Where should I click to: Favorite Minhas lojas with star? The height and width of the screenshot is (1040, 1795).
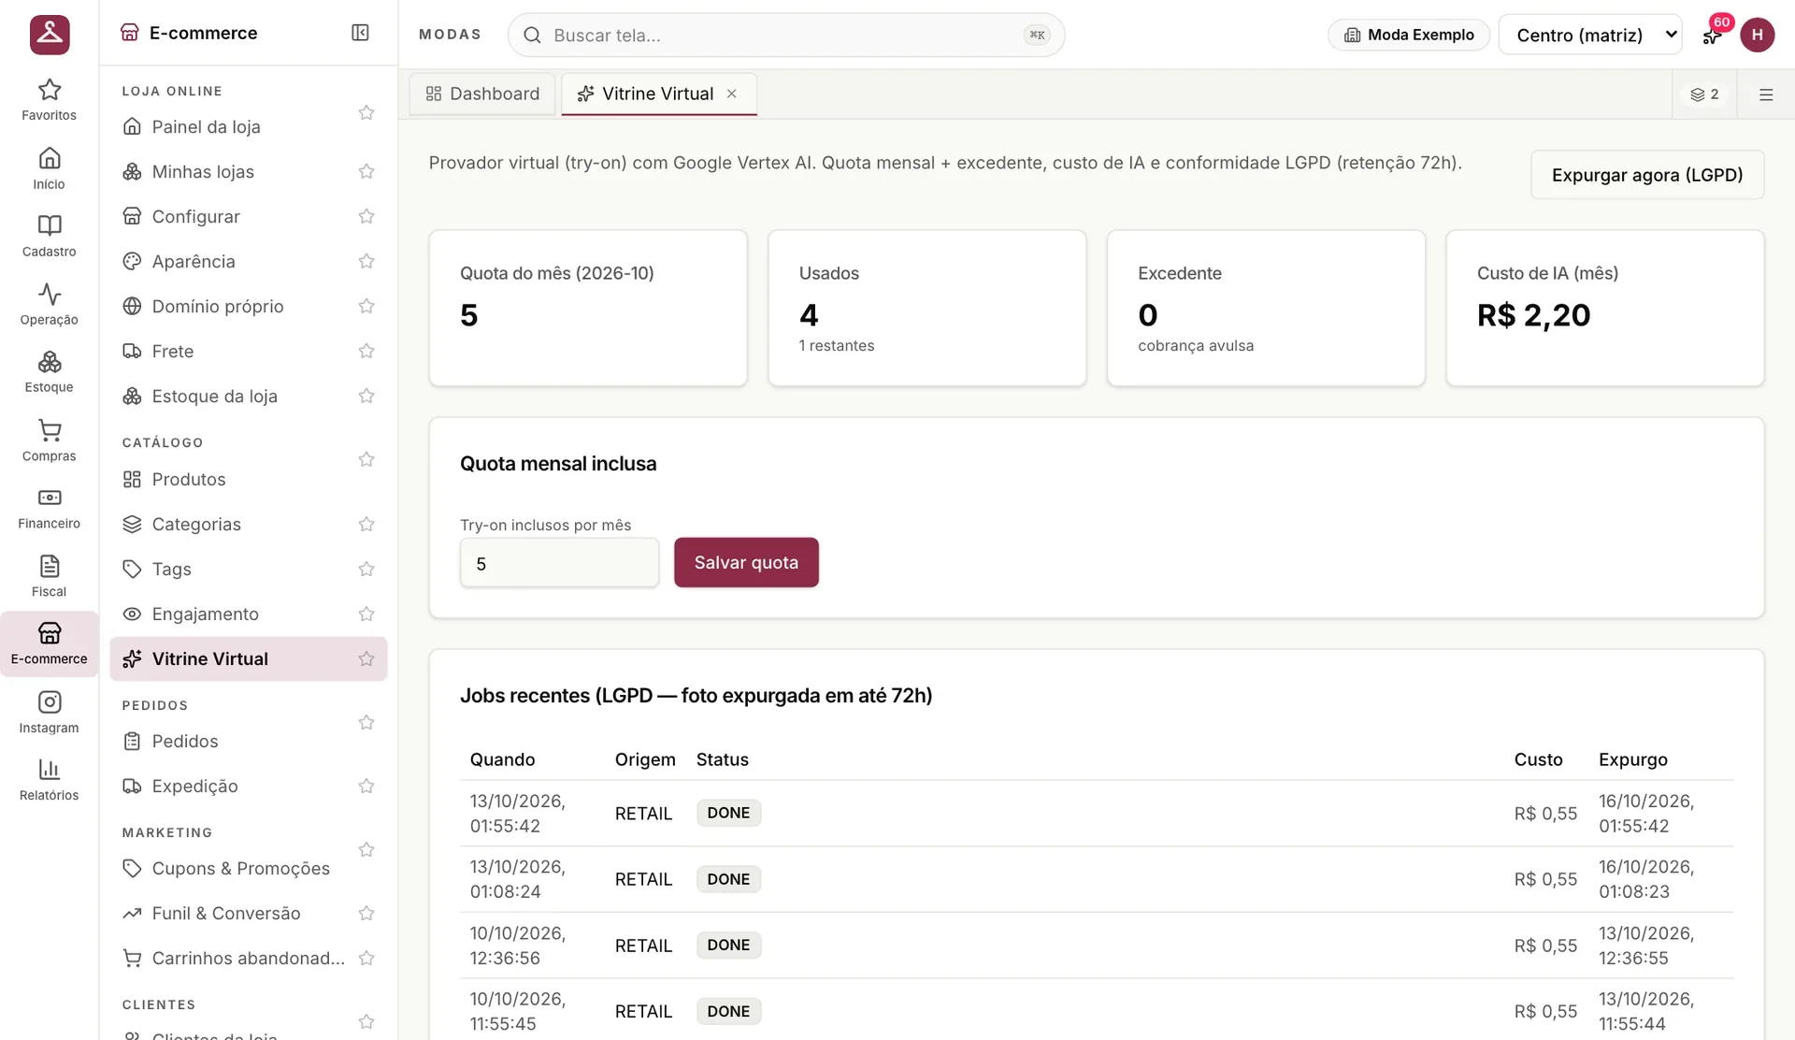click(366, 171)
